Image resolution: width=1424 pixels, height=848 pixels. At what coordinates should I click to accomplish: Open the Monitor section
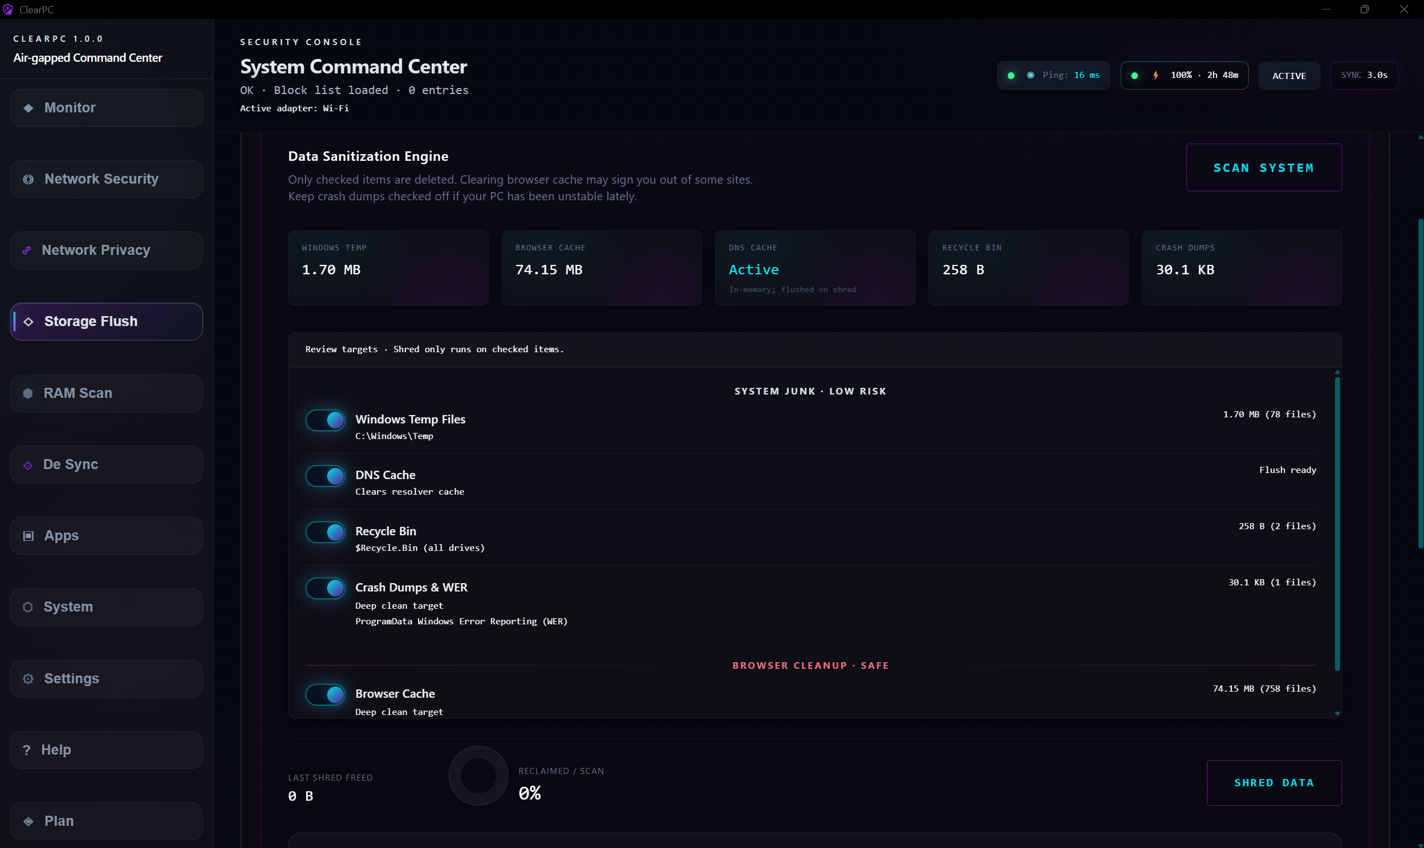click(106, 108)
